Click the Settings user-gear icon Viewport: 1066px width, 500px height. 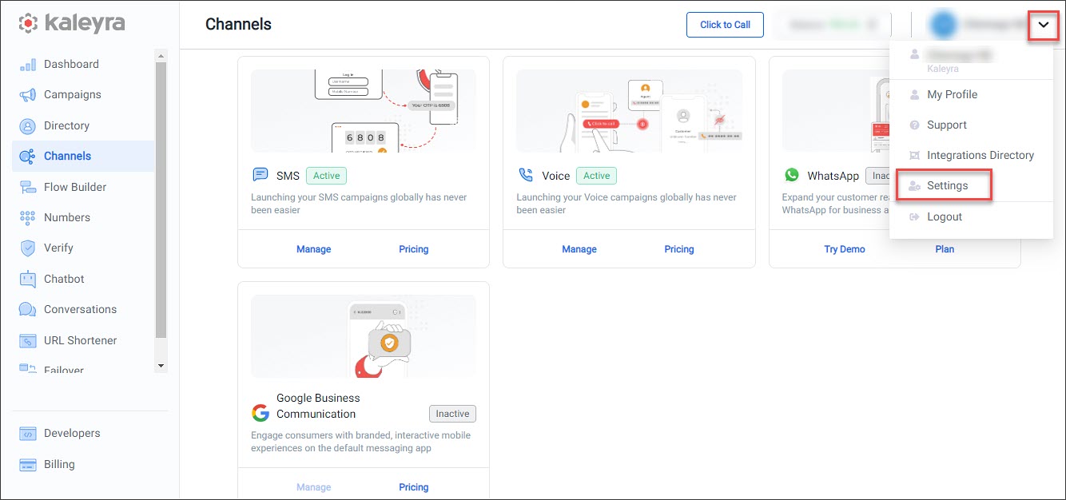tap(914, 186)
